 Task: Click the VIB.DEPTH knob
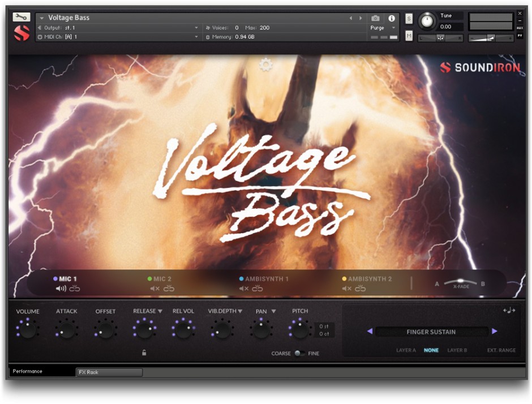click(222, 329)
